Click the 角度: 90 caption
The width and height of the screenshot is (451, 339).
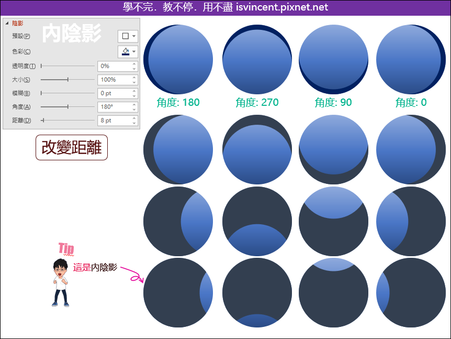(333, 102)
